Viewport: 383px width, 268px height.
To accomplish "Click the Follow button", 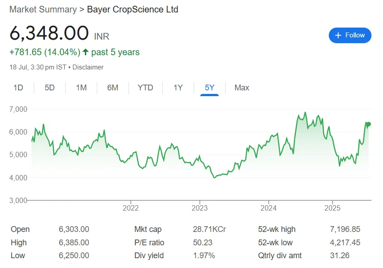I will coord(350,35).
